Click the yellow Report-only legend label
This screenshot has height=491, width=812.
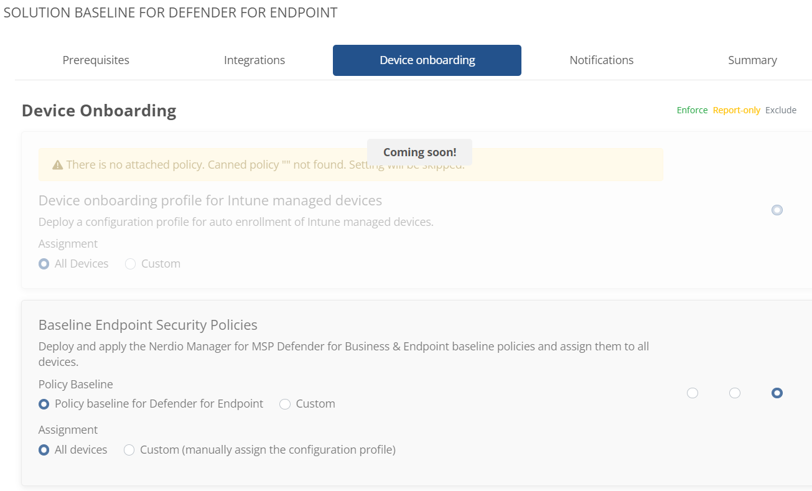(x=737, y=110)
